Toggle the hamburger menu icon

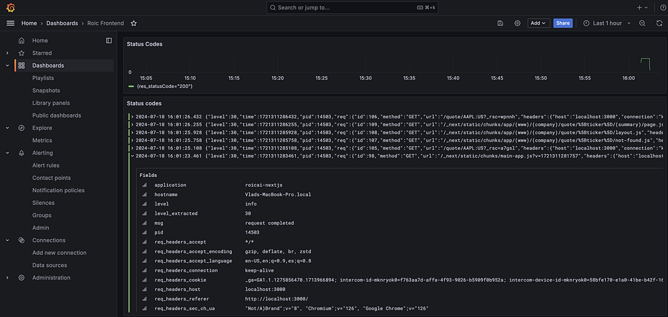click(10, 23)
